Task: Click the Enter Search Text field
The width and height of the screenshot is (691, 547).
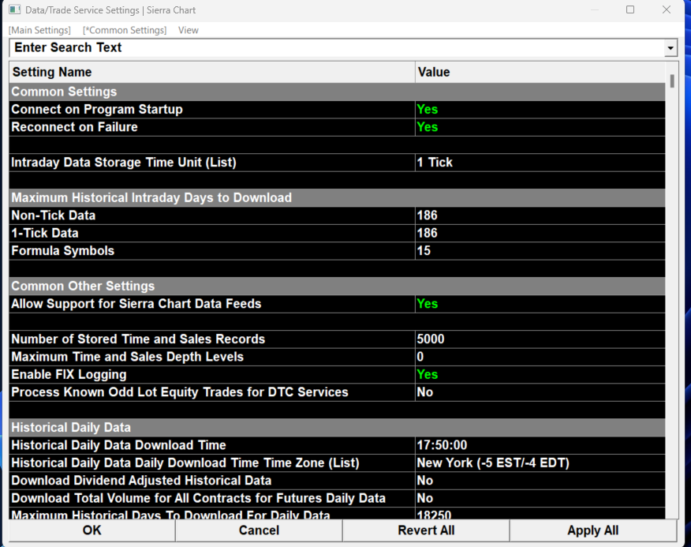Action: coord(337,47)
